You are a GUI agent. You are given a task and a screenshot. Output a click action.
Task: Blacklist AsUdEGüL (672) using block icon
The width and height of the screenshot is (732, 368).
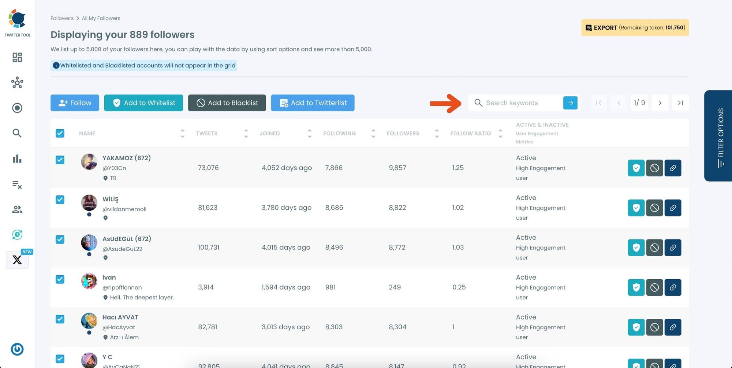[654, 248]
